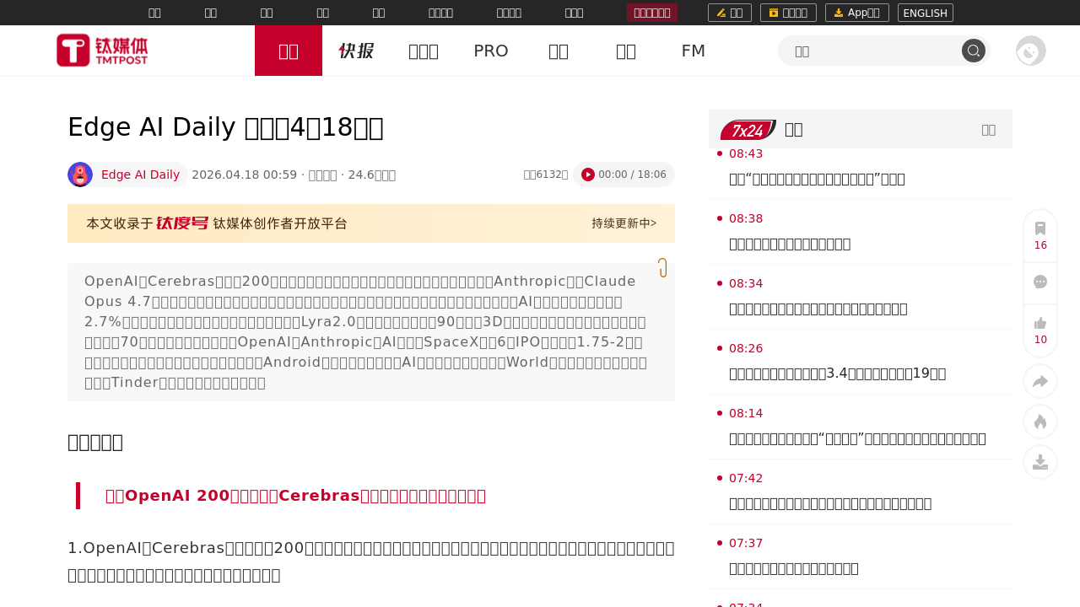Viewport: 1080px width, 607px height.
Task: Click the Edge AI Daily author avatar
Action: [80, 175]
